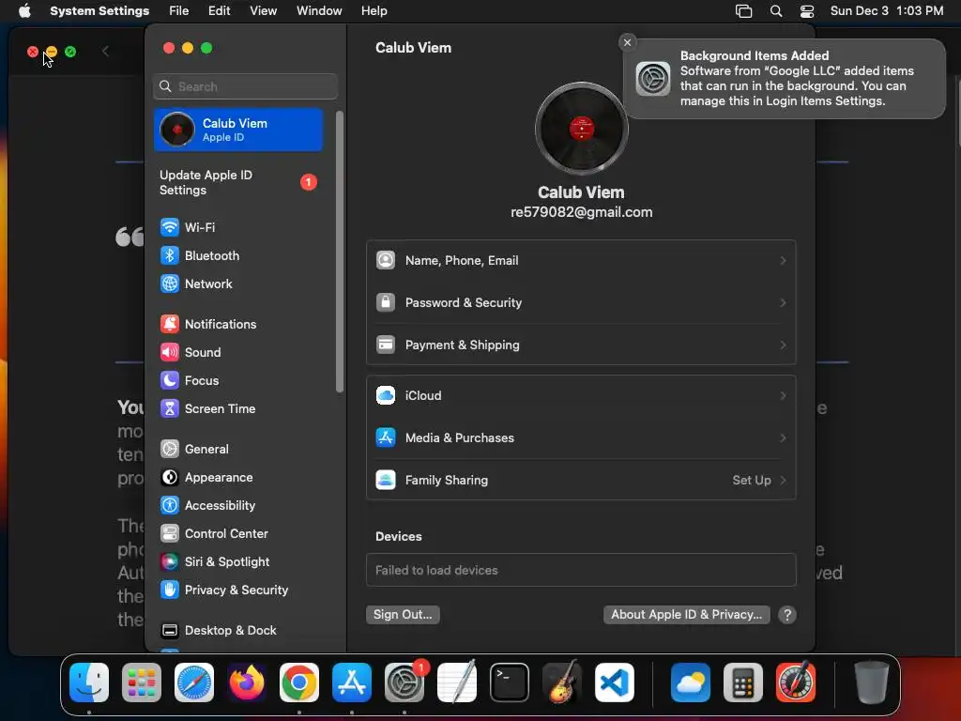Viewport: 961px width, 721px height.
Task: Open the File menu
Action: 179,11
